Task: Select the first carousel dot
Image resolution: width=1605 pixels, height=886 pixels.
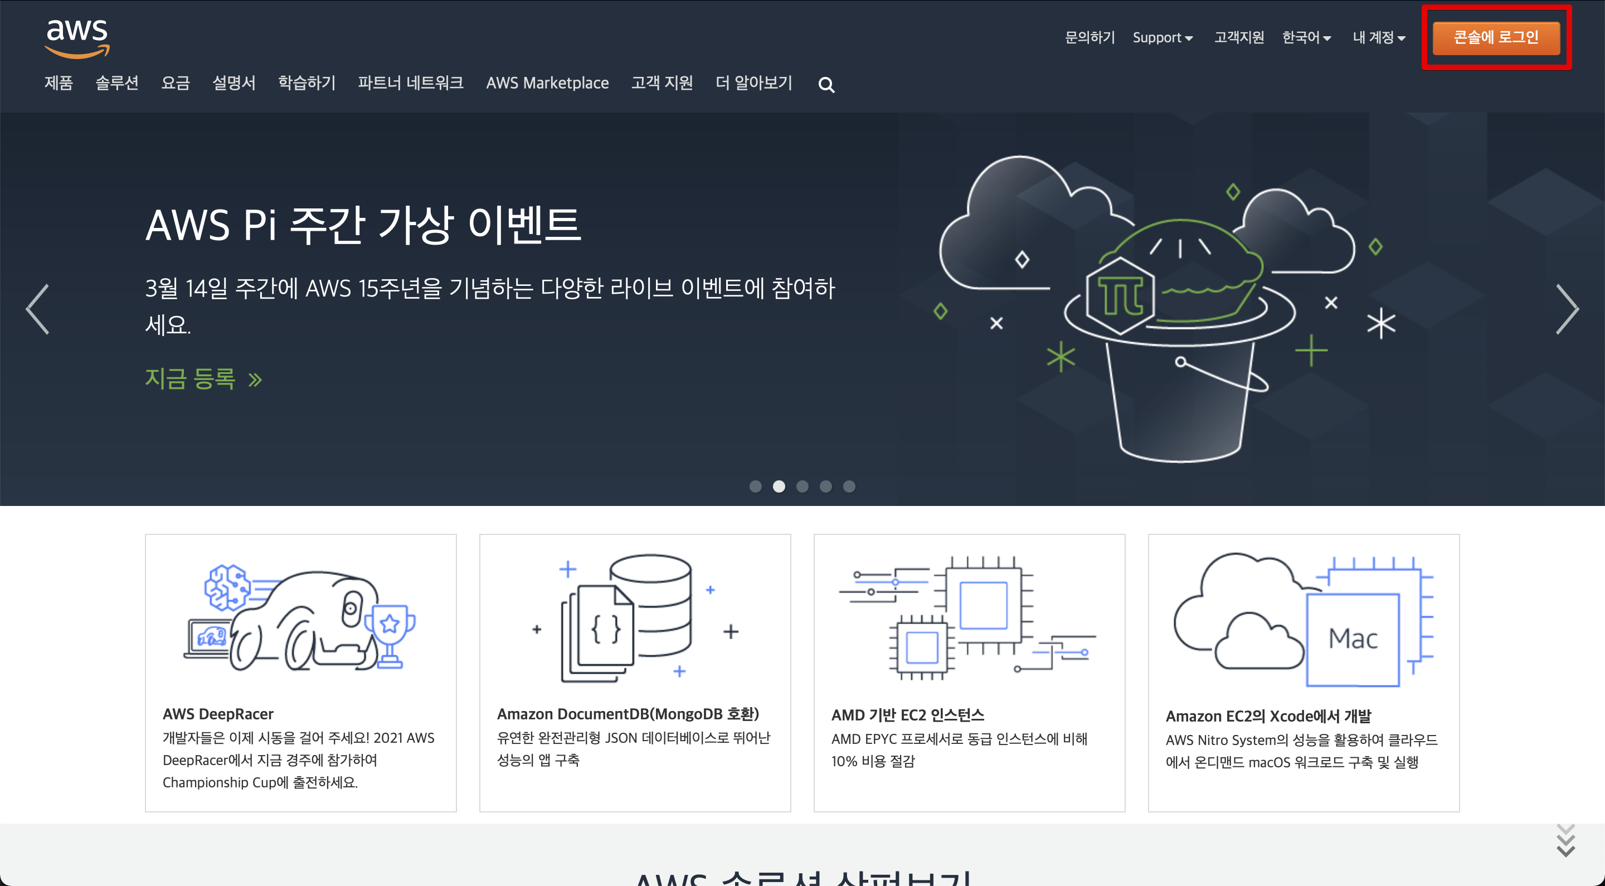Action: pyautogui.click(x=755, y=486)
